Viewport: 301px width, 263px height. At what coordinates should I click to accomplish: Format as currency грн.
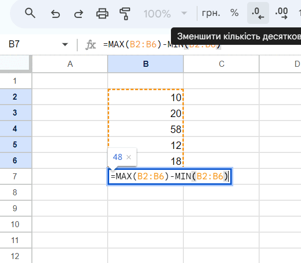point(211,13)
